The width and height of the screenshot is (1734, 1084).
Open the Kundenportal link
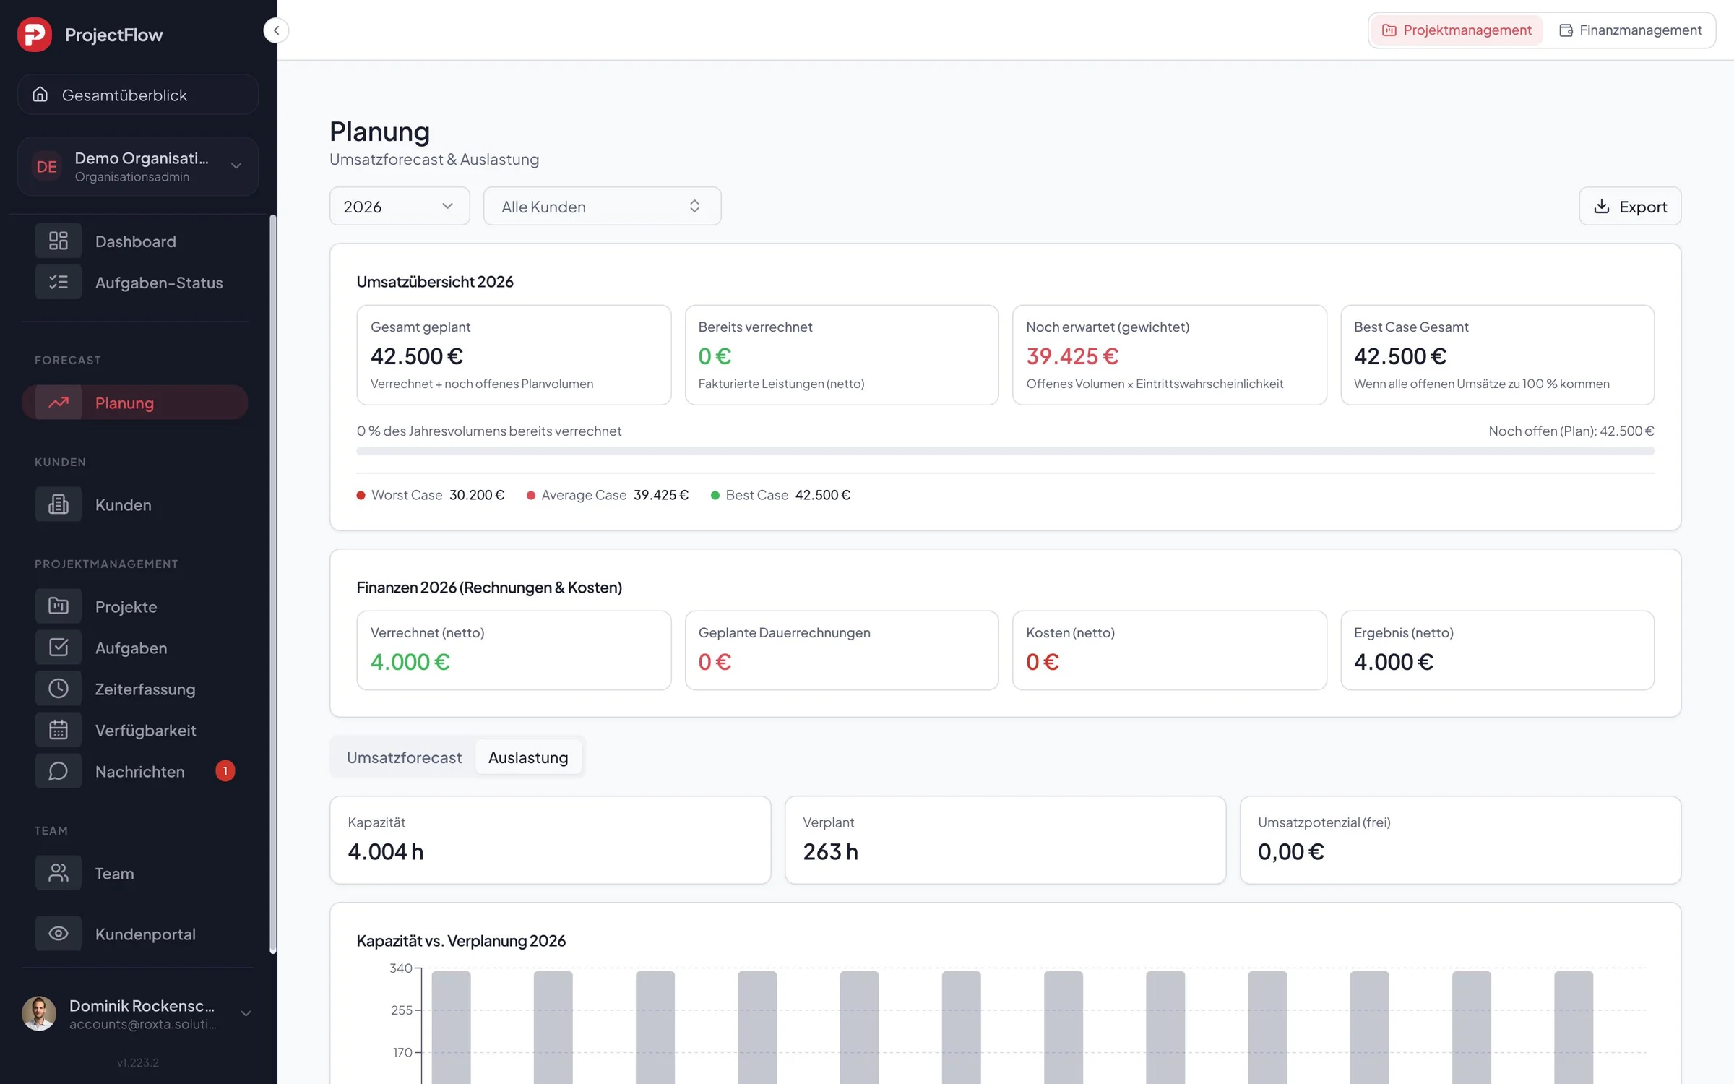click(135, 934)
